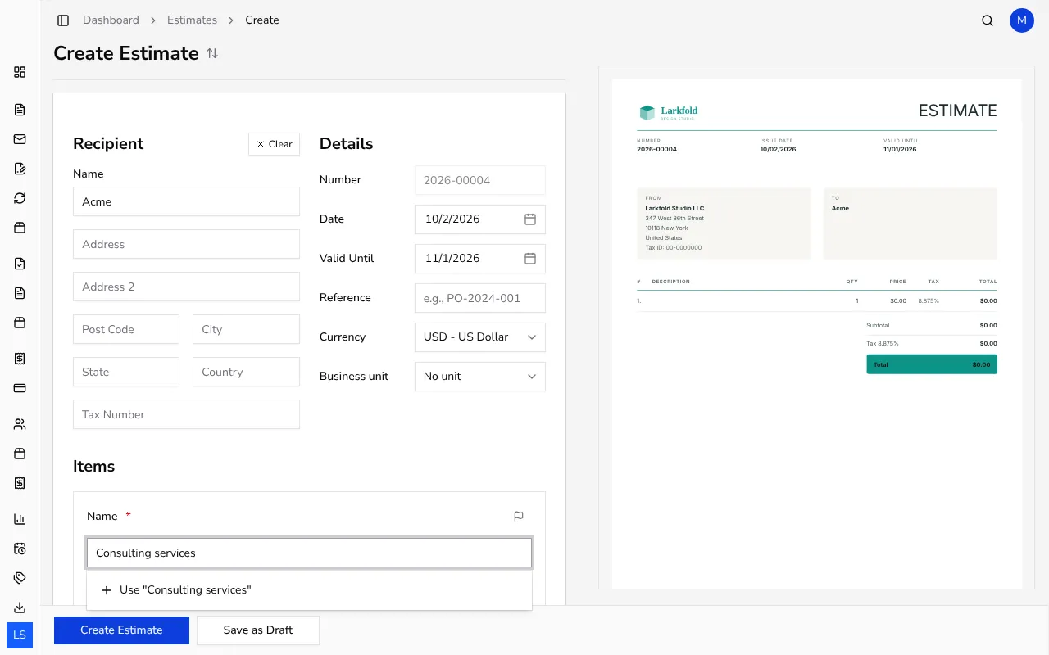Open the download sidebar icon

coord(20,608)
